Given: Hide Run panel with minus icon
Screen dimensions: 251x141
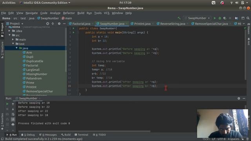Looking at the screenshot, I should (244, 98).
